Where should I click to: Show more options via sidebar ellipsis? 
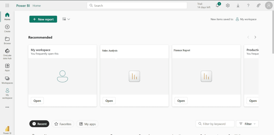(x=7, y=107)
